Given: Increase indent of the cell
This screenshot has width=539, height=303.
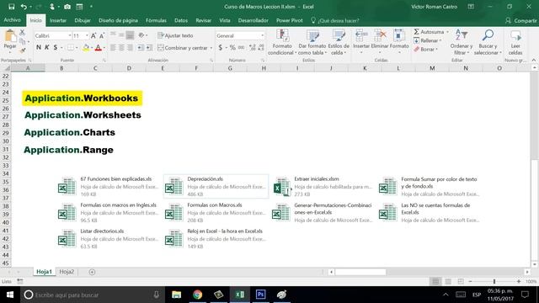Looking at the screenshot, I should pos(149,48).
